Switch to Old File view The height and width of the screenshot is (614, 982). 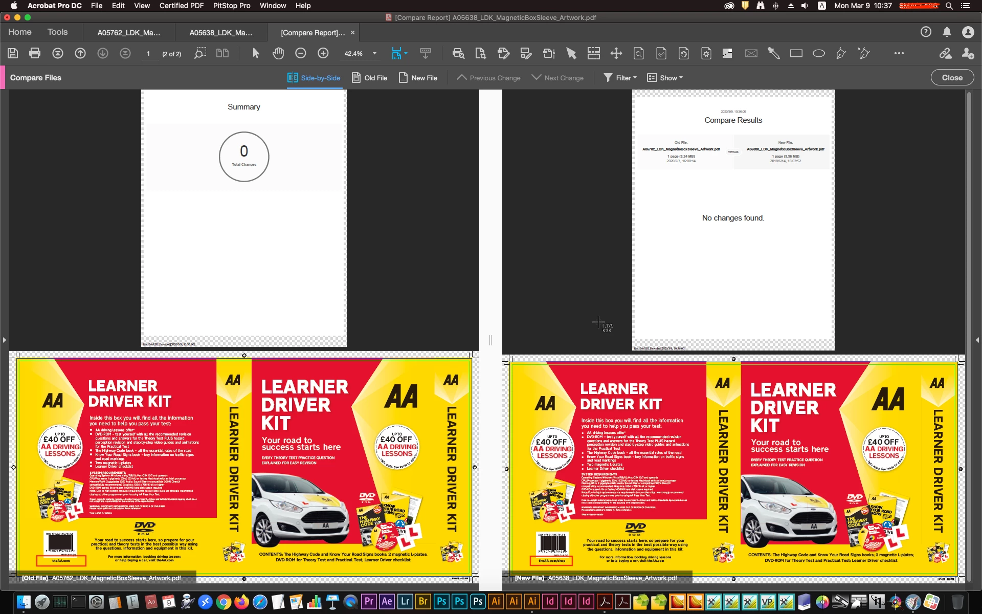pyautogui.click(x=370, y=78)
